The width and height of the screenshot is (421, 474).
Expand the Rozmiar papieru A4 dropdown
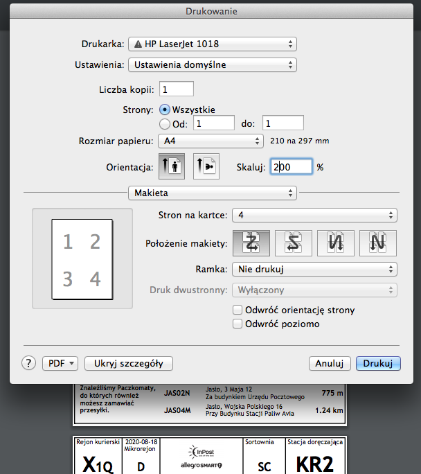(x=210, y=141)
